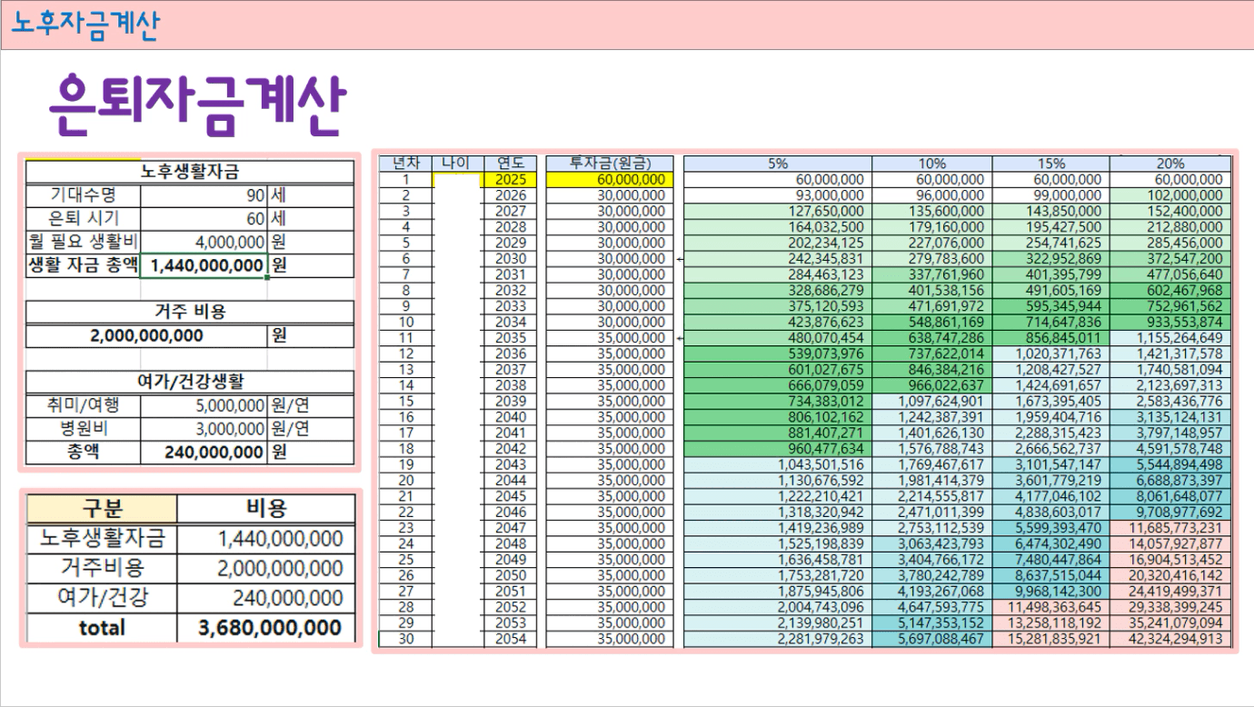Viewport: 1254px width, 707px height.
Task: Select the 20% return rate column header
Action: (x=1169, y=164)
